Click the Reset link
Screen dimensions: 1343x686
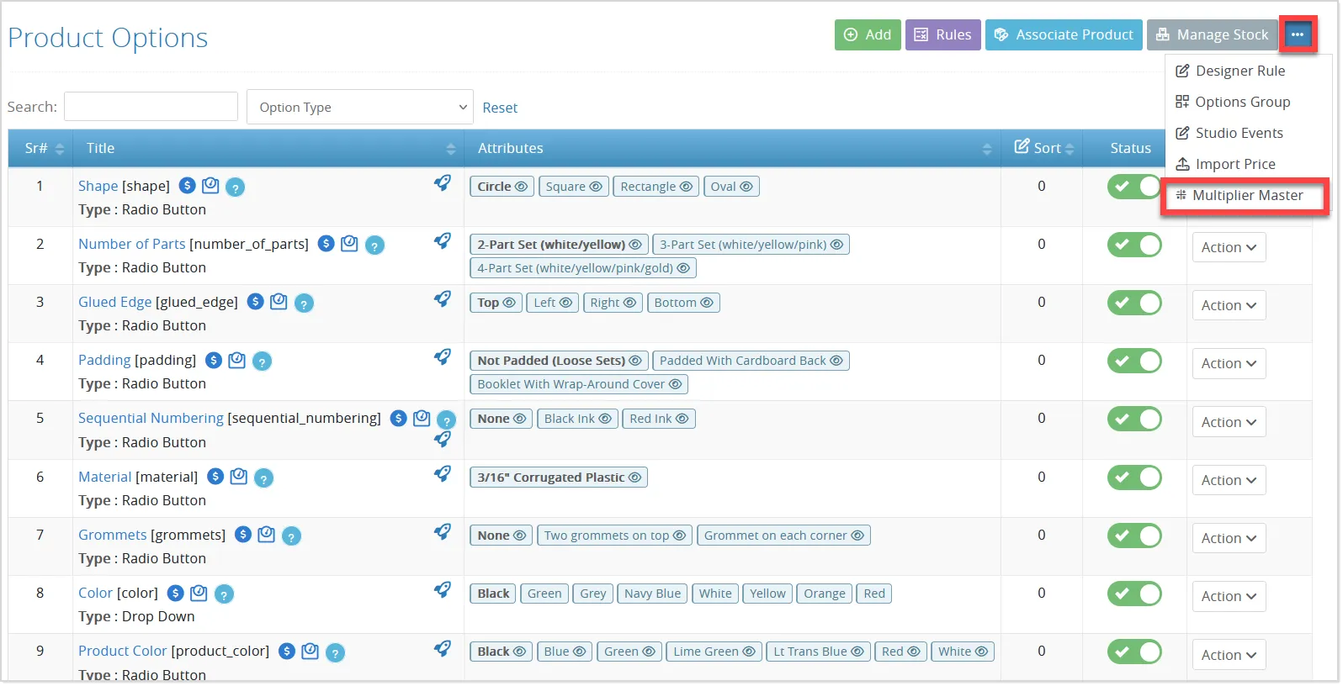click(500, 108)
